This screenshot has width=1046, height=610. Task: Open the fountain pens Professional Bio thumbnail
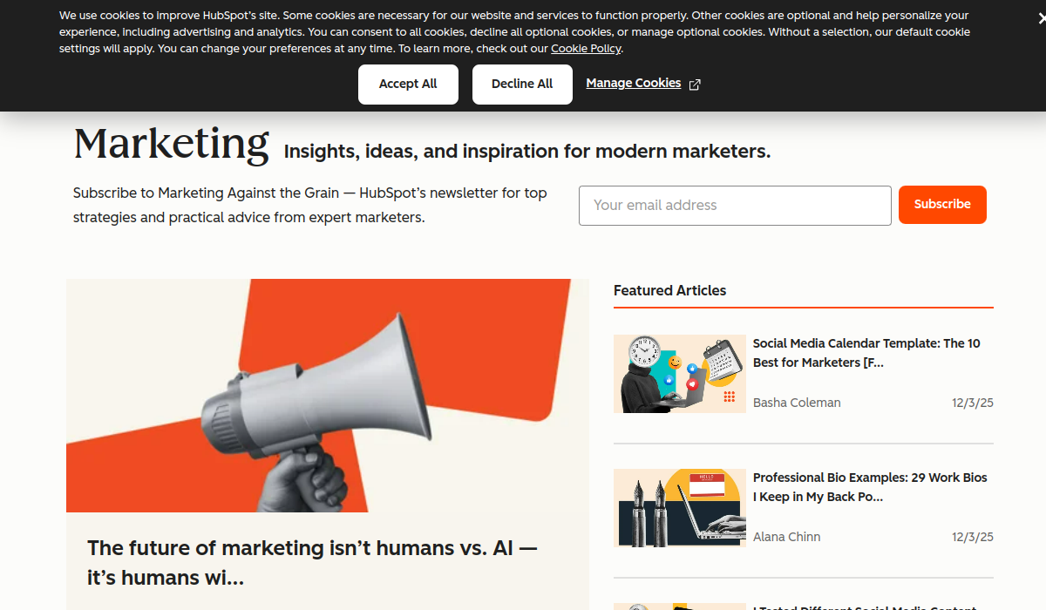pos(680,508)
